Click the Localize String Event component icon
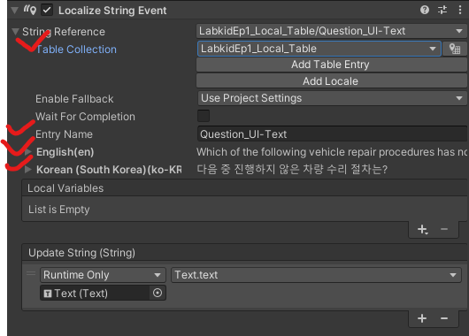 [x=30, y=10]
